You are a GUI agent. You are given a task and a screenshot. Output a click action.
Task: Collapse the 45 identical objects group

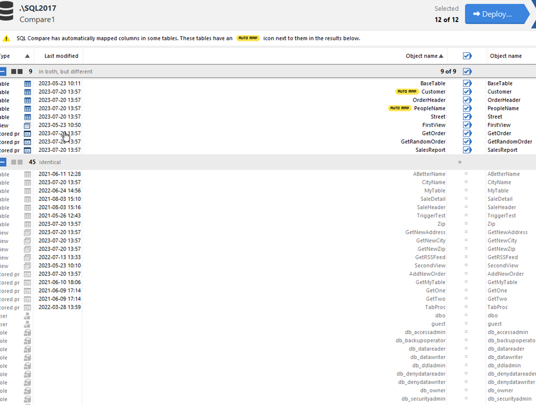(x=3, y=162)
